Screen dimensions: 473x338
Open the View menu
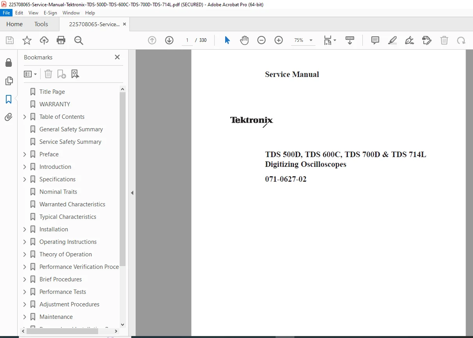click(34, 13)
